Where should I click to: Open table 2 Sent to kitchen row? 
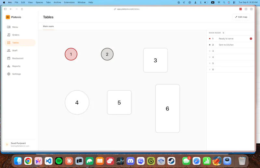(230, 45)
